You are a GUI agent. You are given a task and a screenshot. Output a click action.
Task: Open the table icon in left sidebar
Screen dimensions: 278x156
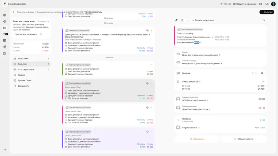(x=5, y=40)
